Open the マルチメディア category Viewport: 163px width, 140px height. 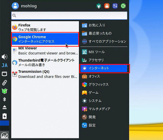tap(104, 109)
